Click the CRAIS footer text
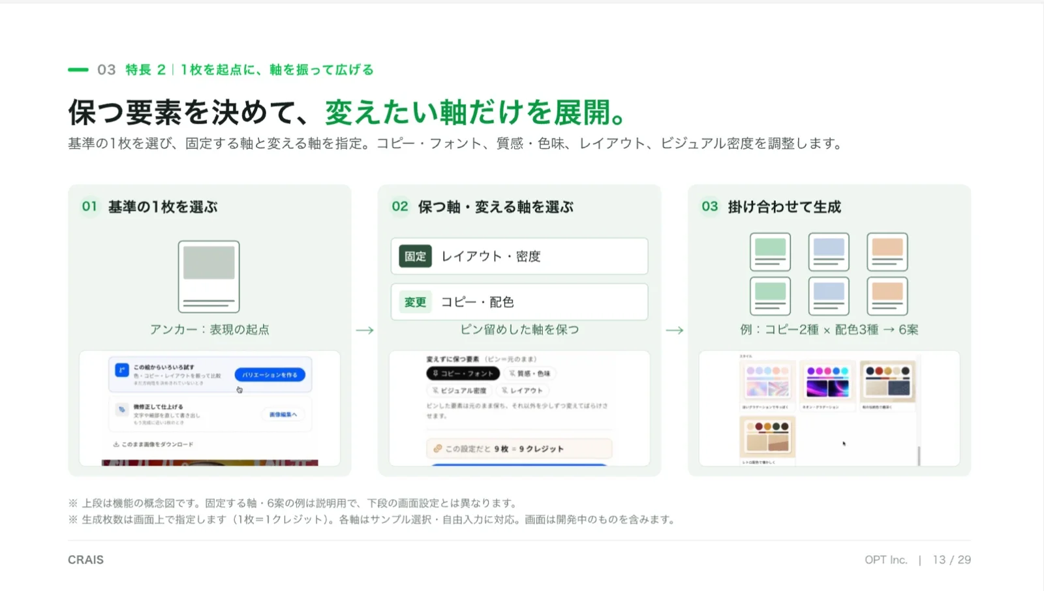1044x591 pixels. [85, 560]
